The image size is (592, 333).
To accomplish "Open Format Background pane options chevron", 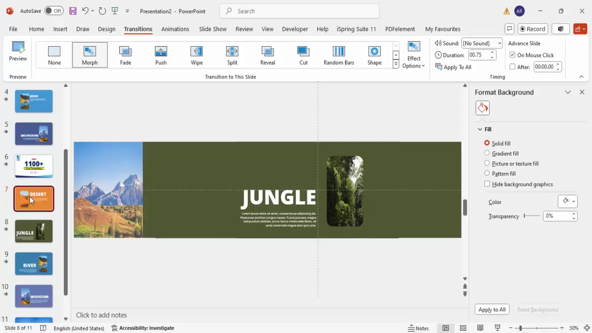I will (568, 92).
